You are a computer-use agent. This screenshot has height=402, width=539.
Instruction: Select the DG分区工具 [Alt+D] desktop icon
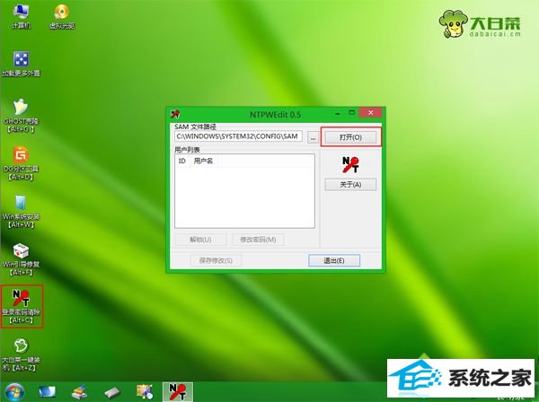[x=21, y=163]
